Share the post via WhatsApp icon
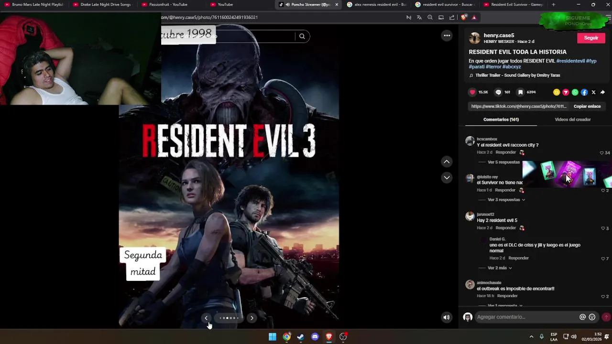Image resolution: width=612 pixels, height=344 pixels. click(x=575, y=92)
